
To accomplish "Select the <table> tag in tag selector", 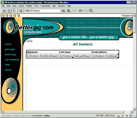I will [47, 116].
